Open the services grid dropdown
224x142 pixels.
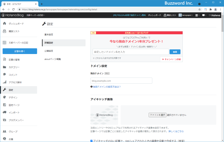(197, 15)
